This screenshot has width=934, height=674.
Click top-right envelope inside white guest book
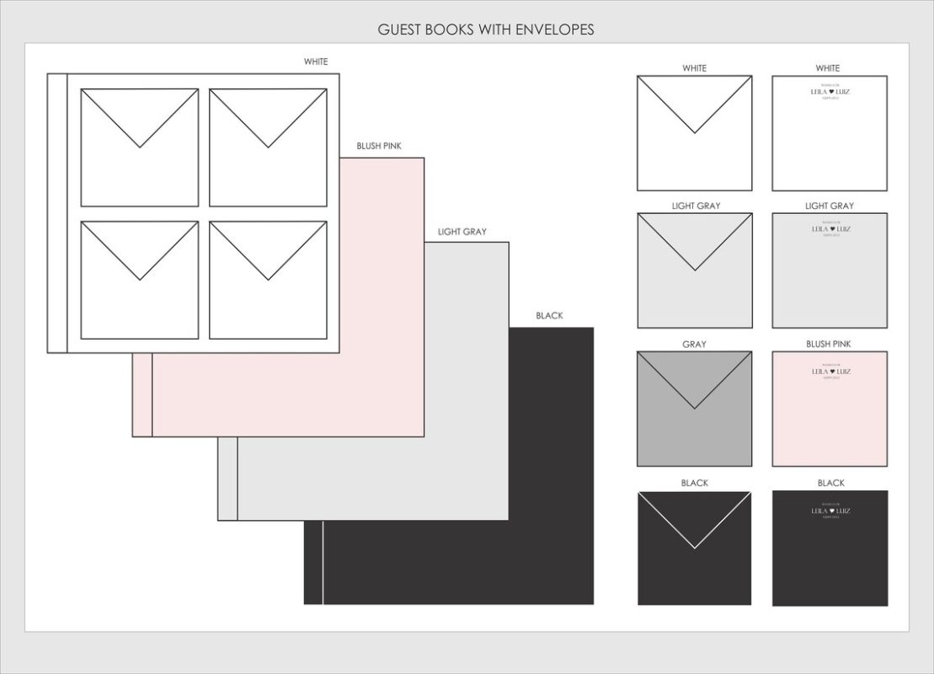268,147
